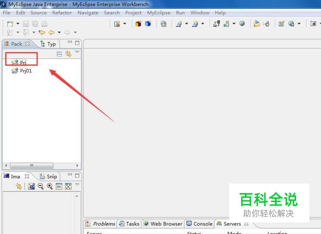Viewport: 321px width, 234px height.
Task: Click the Run server icon with green arrow
Action: 226,24
